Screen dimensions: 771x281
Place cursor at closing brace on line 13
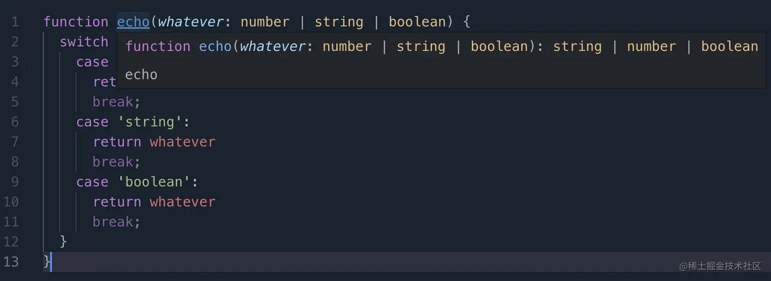pos(47,262)
